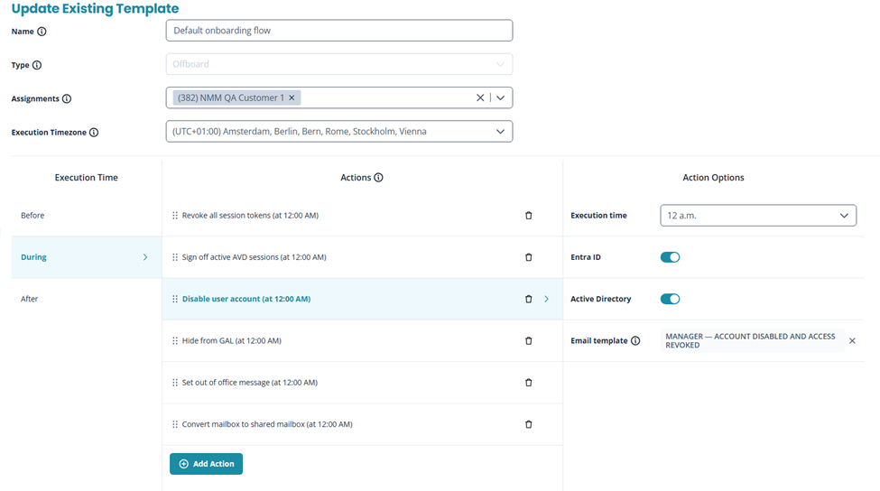Click the info icon beside Actions header
The height and width of the screenshot is (491, 880).
tap(378, 178)
